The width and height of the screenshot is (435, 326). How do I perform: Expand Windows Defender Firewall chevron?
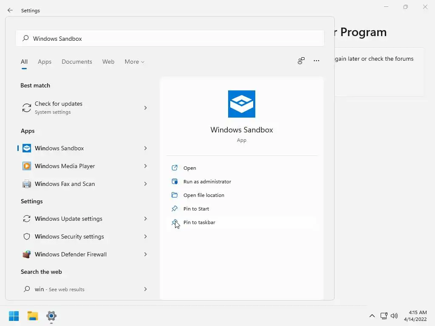point(145,254)
